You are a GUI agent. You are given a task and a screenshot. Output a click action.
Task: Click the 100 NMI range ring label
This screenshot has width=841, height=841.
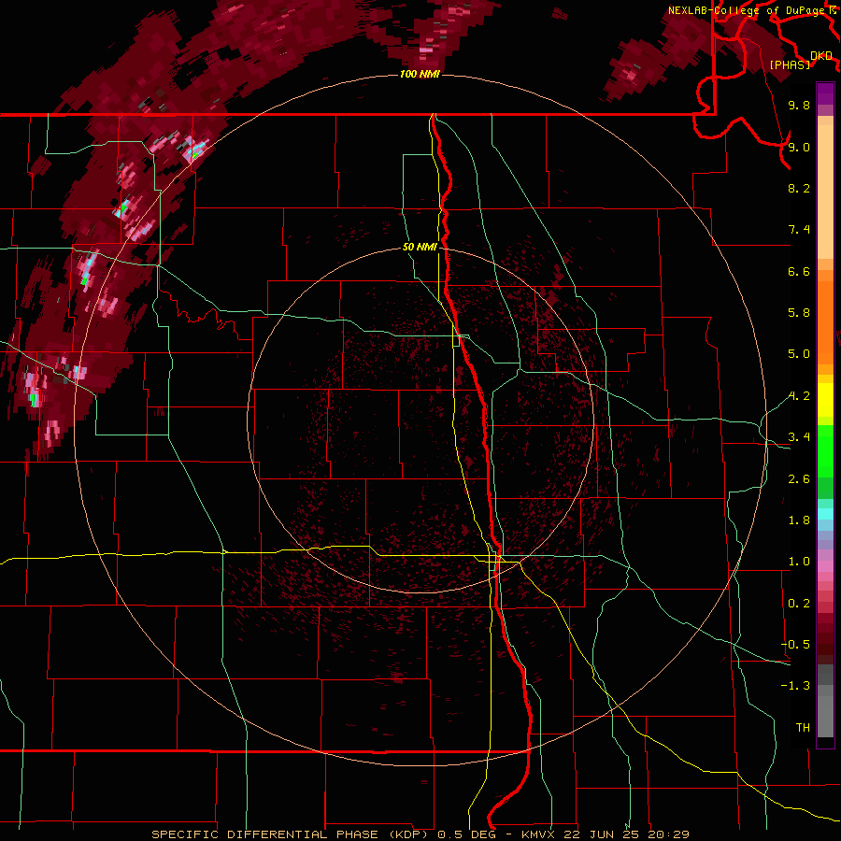tap(420, 74)
